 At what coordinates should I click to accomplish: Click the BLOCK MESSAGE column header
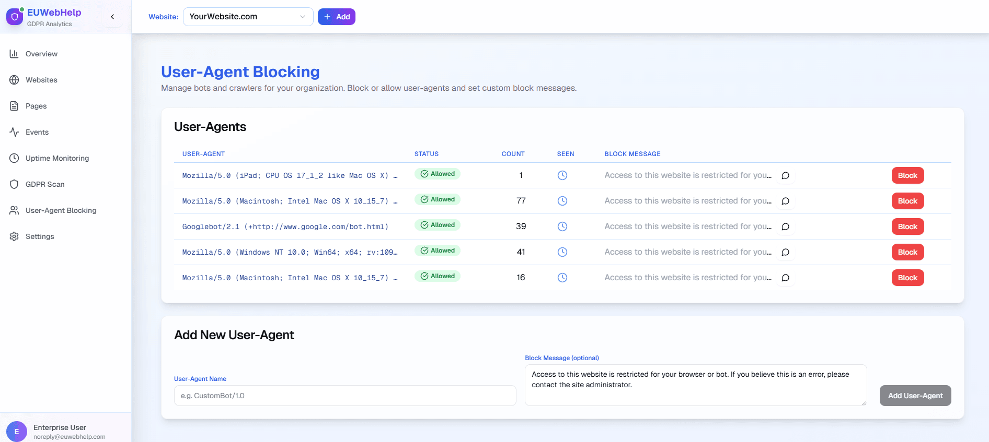(632, 154)
